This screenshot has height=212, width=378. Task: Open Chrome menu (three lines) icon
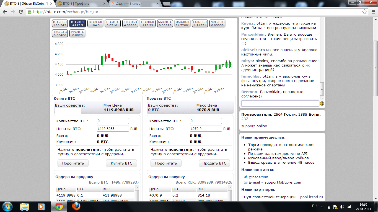[x=373, y=12]
